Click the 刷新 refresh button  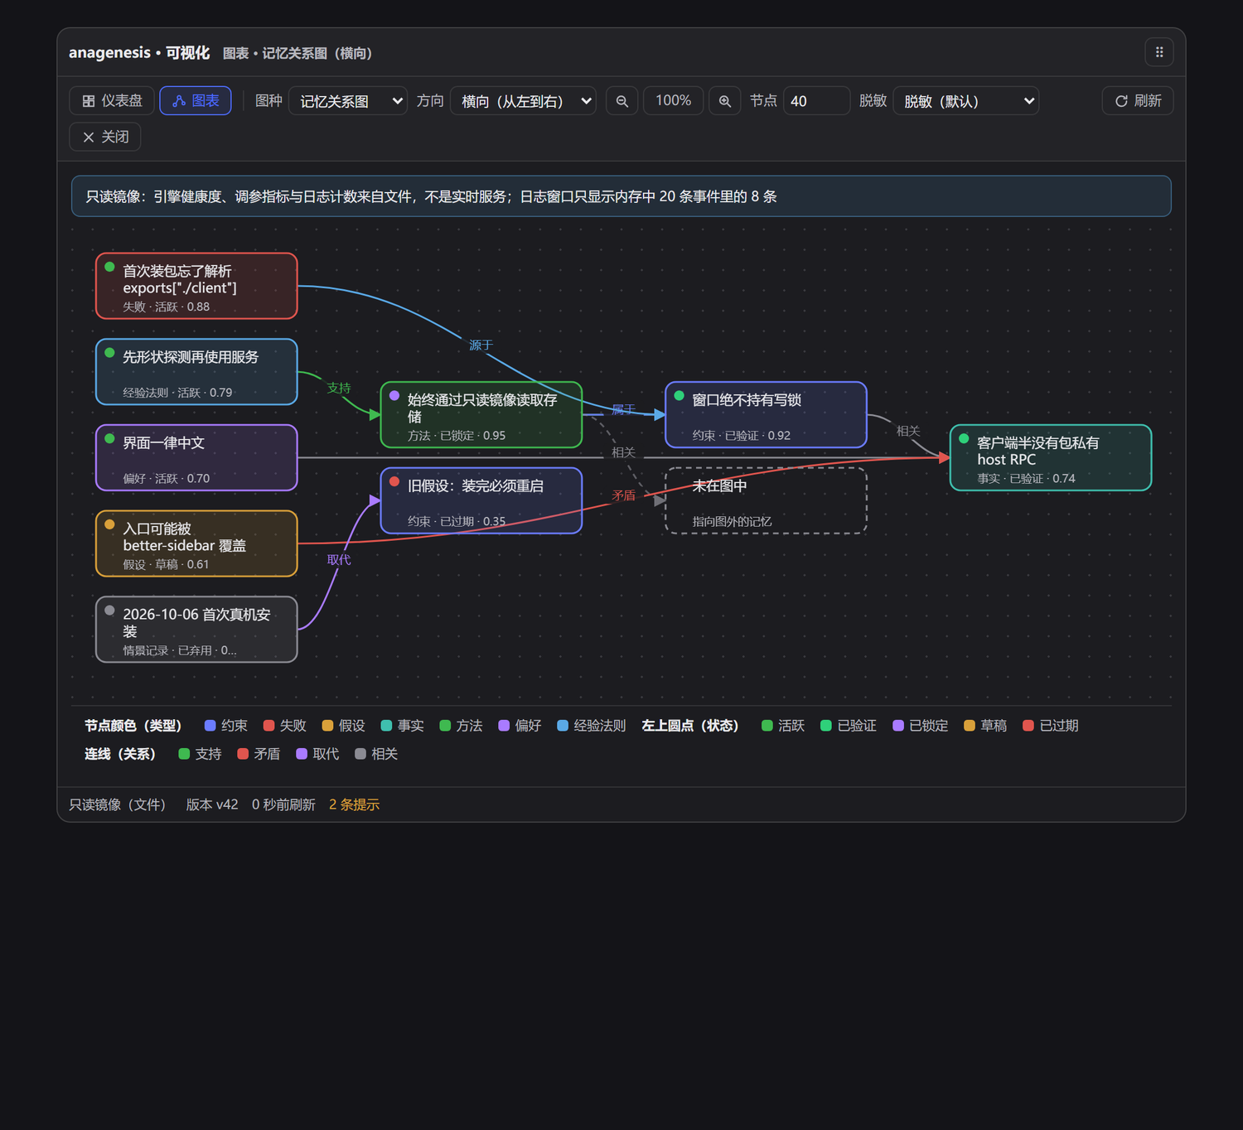coord(1138,101)
